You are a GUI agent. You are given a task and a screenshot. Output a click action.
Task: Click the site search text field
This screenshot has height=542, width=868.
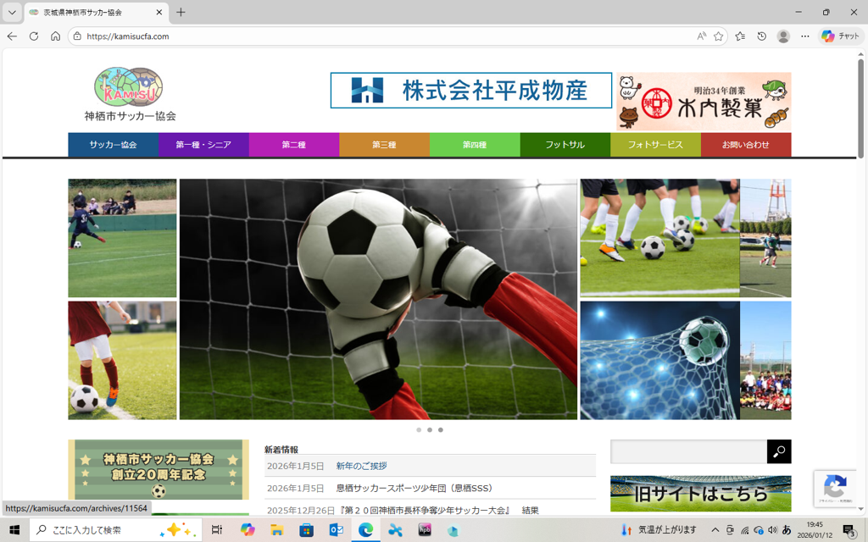tap(687, 451)
